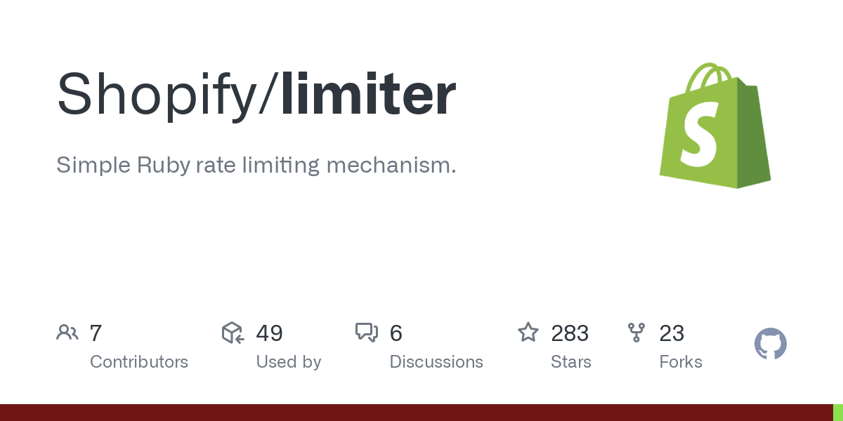843x421 pixels.
Task: Click the Used by label
Action: [289, 362]
